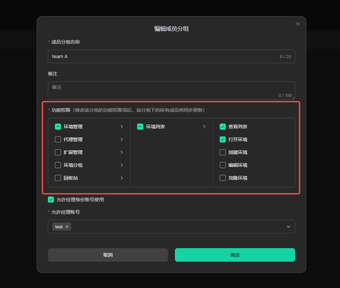Disable 允许经理身份账号使用 checkbox
340x288 pixels.
[x=51, y=200]
